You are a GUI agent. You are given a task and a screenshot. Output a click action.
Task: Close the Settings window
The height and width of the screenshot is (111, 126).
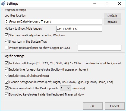(x=119, y=4)
